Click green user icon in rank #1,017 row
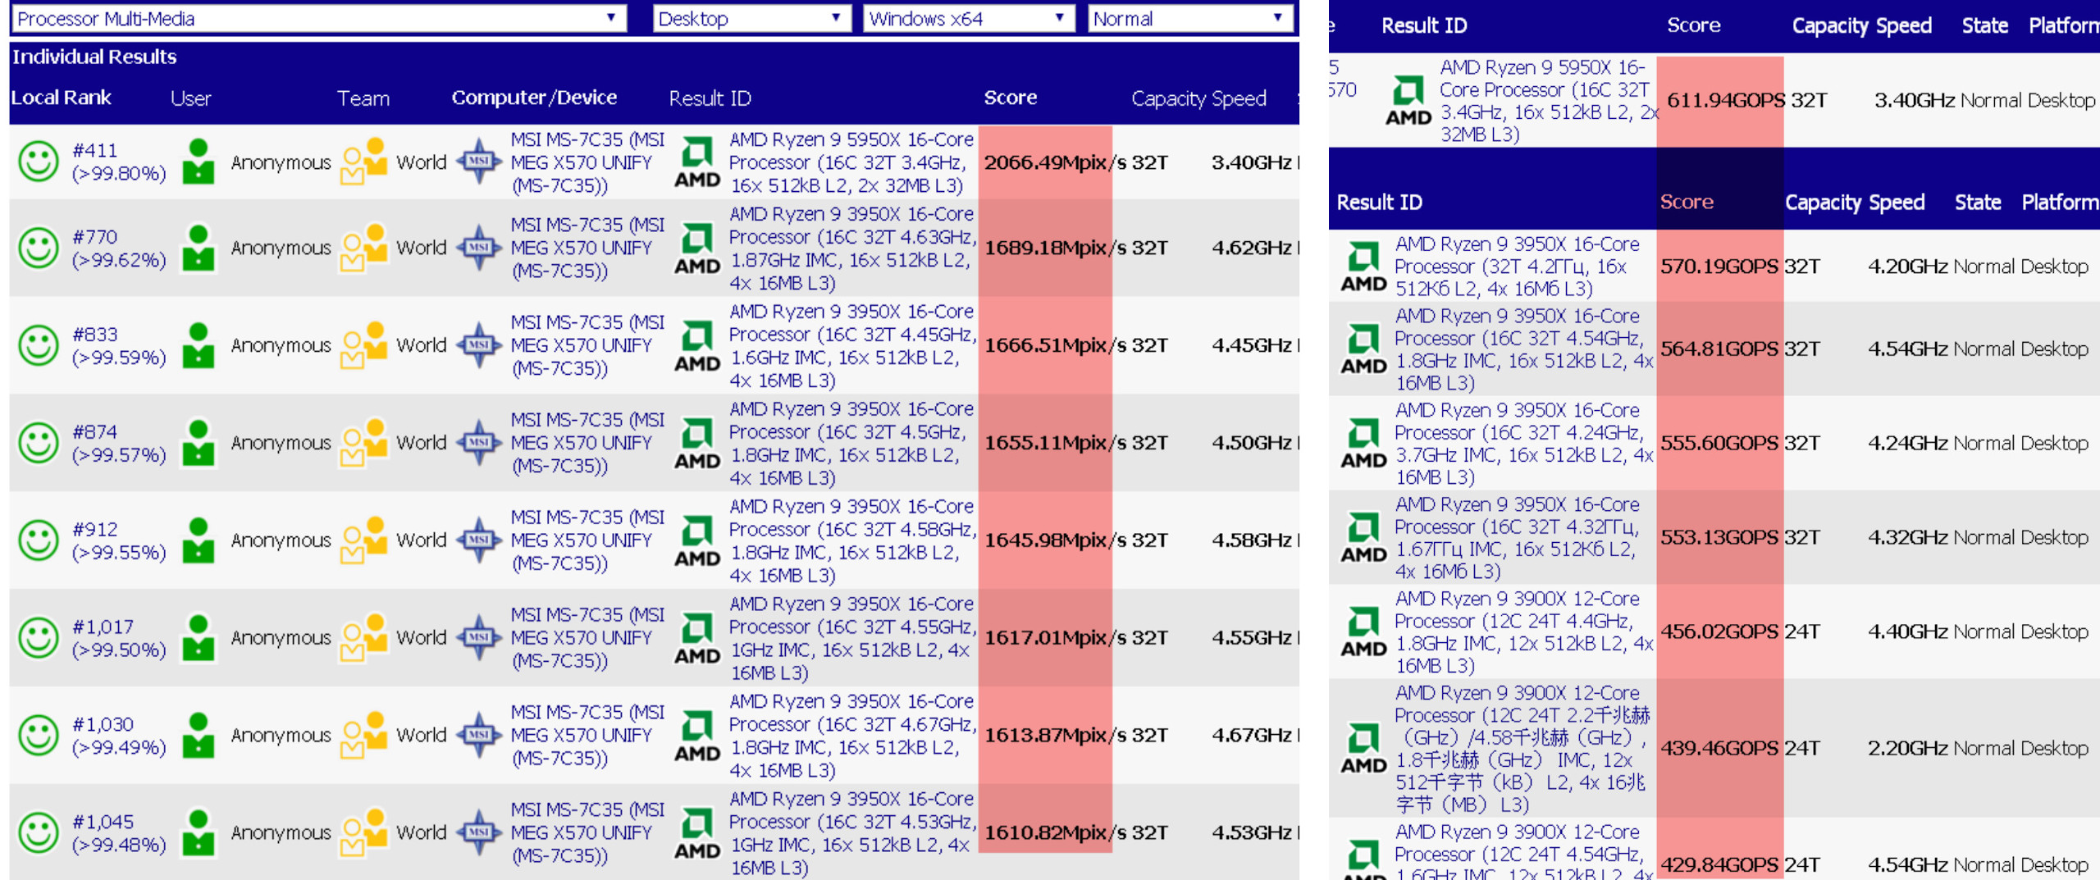The height and width of the screenshot is (880, 2100). click(x=198, y=636)
